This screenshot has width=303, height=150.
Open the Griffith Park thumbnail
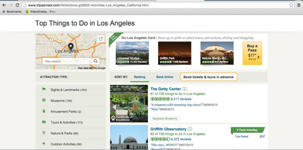tap(175, 53)
